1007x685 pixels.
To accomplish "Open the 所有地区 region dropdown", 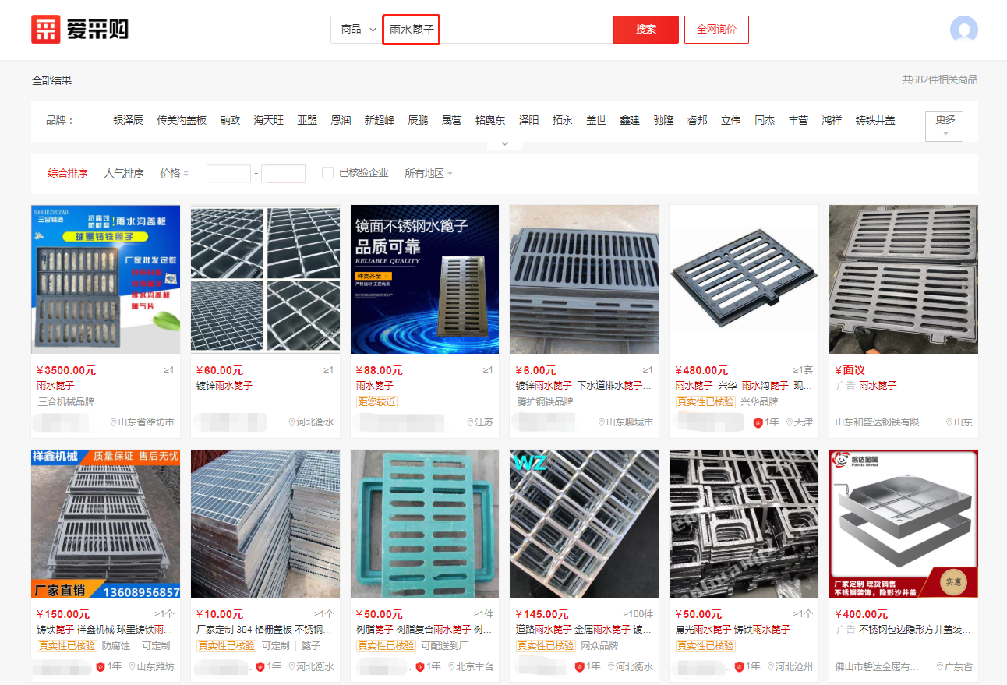I will (x=428, y=173).
